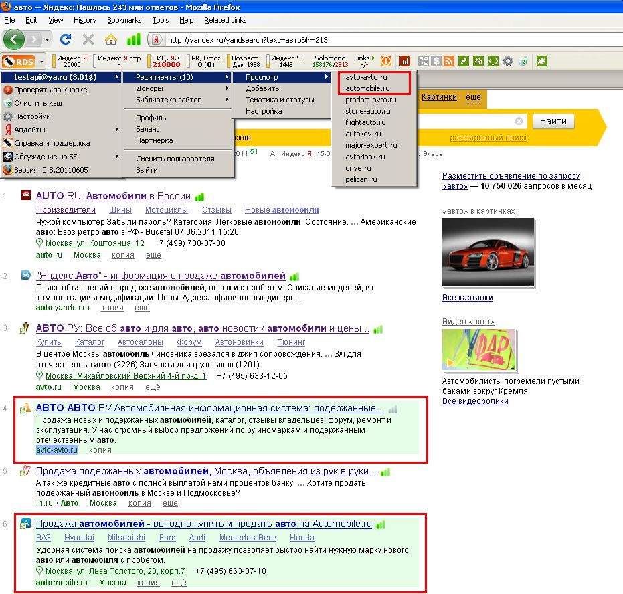Click the Найти search button
The width and height of the screenshot is (623, 594).
click(x=553, y=121)
